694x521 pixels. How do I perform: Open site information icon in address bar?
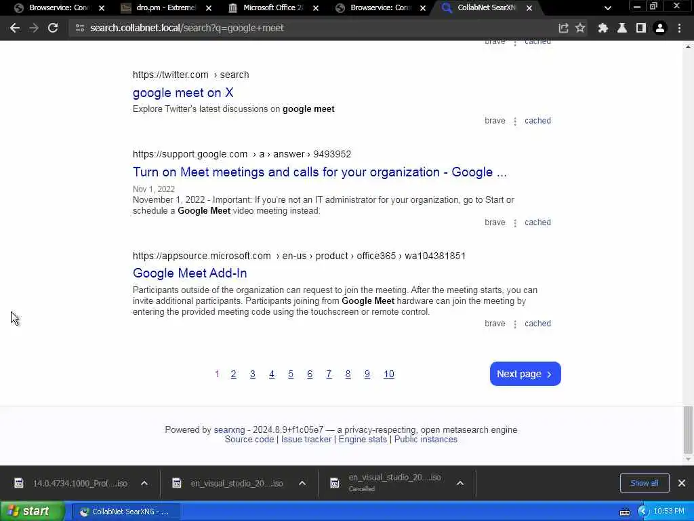click(80, 28)
